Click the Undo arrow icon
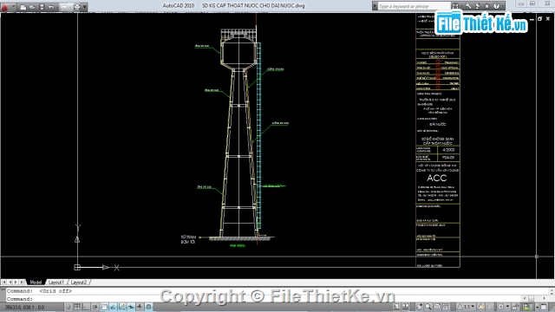This screenshot has width=555, height=312. point(50,7)
